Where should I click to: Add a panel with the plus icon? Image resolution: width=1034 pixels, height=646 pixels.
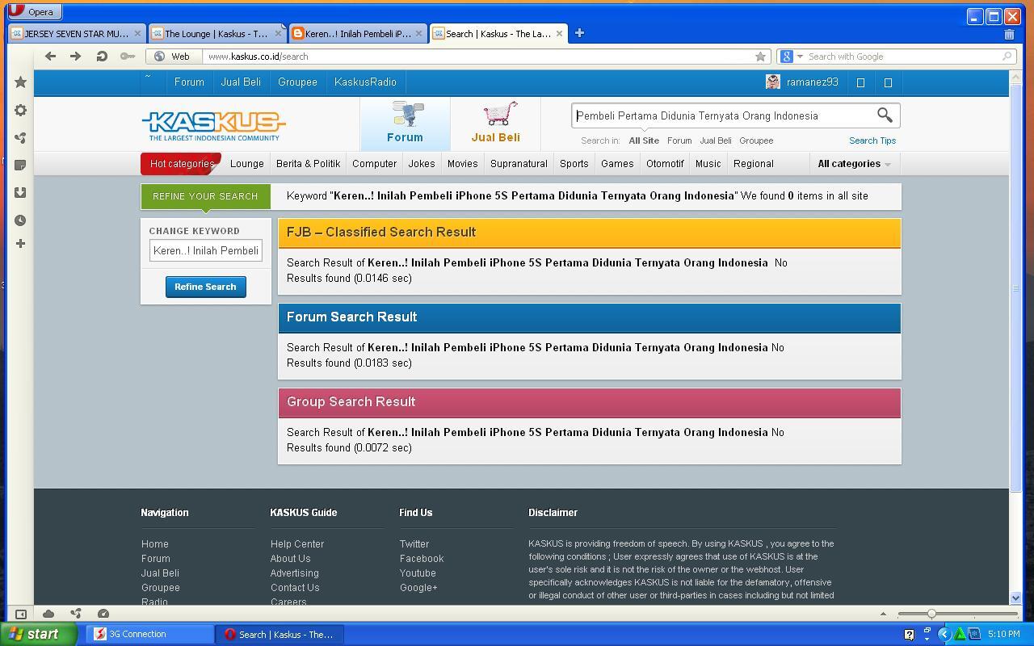click(x=21, y=243)
